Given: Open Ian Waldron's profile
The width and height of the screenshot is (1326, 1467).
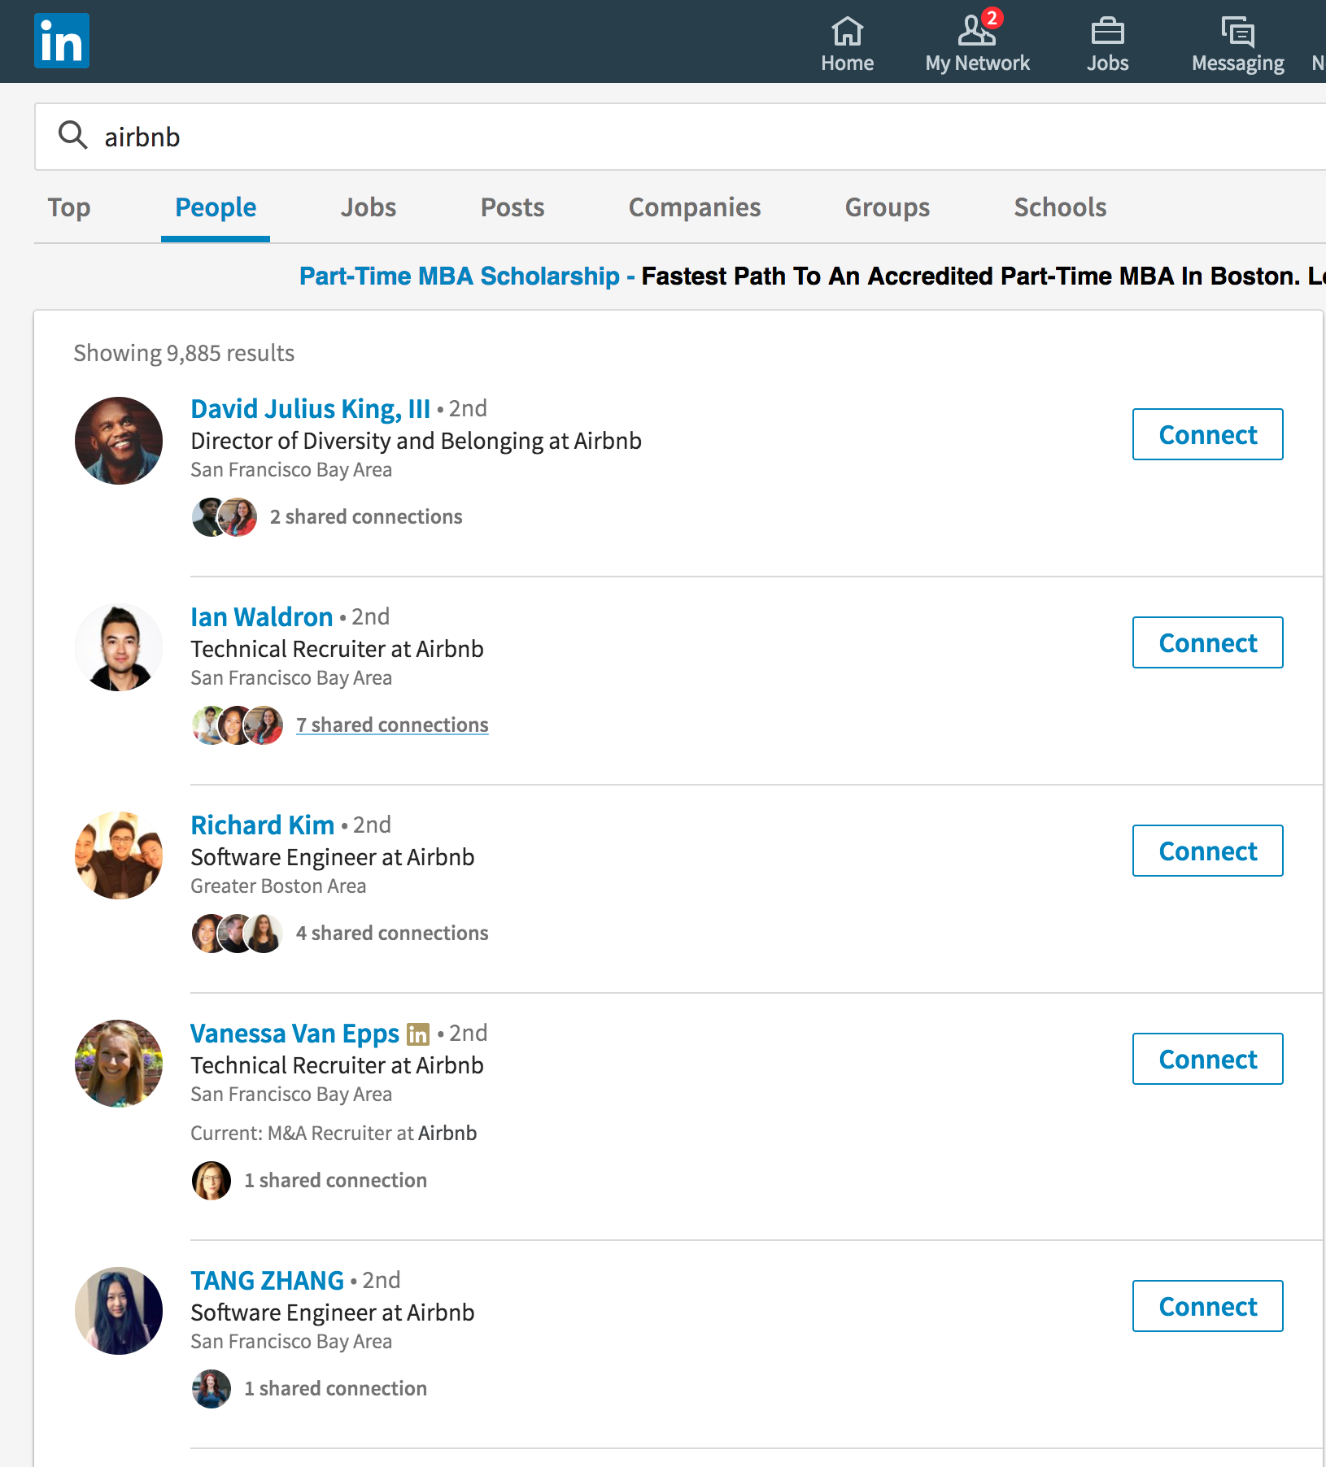Looking at the screenshot, I should point(261,616).
